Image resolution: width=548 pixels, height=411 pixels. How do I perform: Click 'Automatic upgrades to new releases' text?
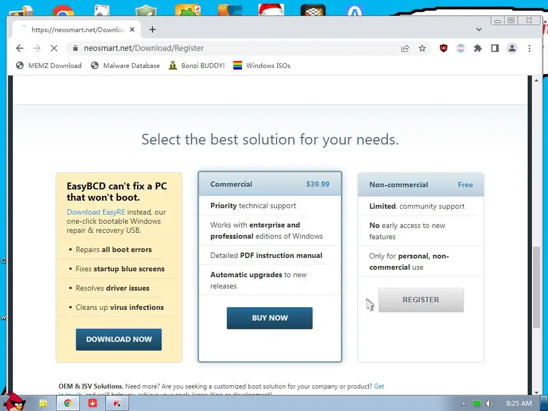(258, 280)
